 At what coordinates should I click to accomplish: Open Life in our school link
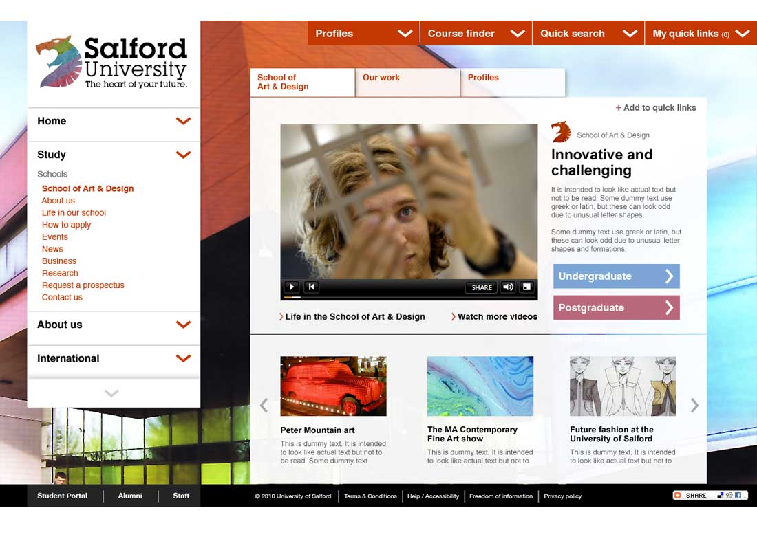click(x=74, y=212)
